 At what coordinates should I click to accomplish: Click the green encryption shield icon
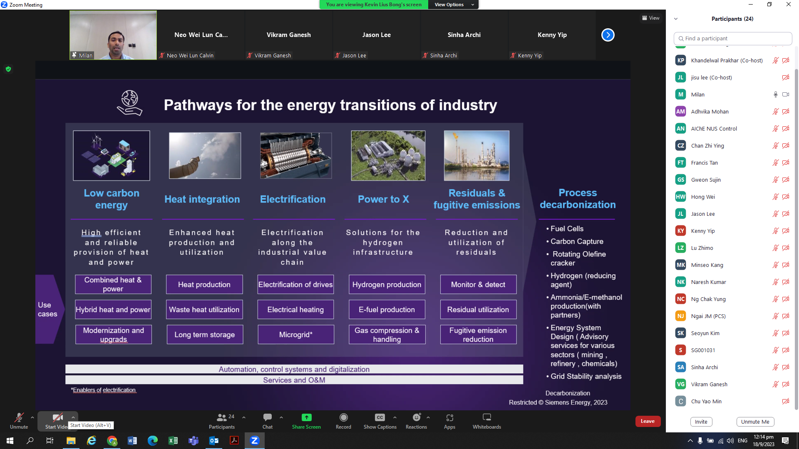[x=8, y=69]
